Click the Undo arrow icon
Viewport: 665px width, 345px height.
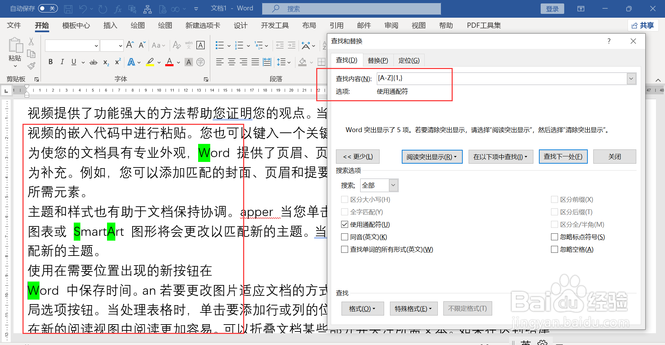tap(83, 9)
